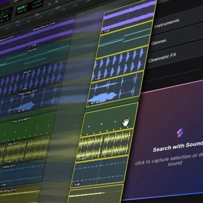Select the yellow-outlined teal instrument clip
Screen dimensions: 203x203
[124, 40]
